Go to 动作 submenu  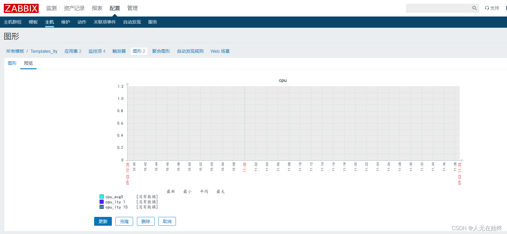pyautogui.click(x=82, y=22)
